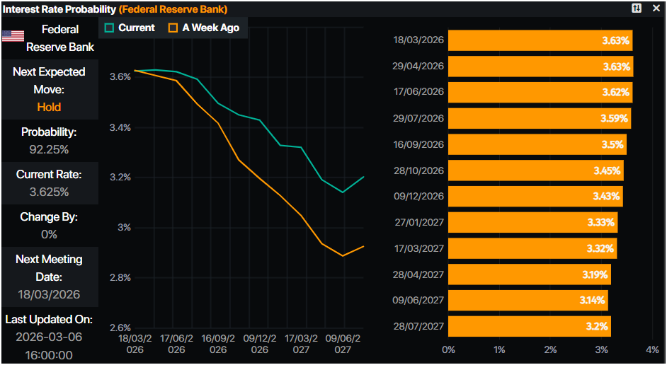Toggle the A Week Ago legend checkbox
Image resolution: width=667 pixels, height=365 pixels.
pos(173,28)
